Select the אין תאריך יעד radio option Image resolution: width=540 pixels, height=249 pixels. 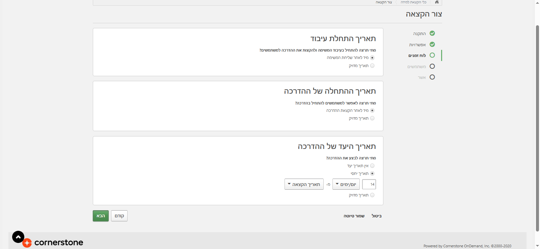point(372,166)
